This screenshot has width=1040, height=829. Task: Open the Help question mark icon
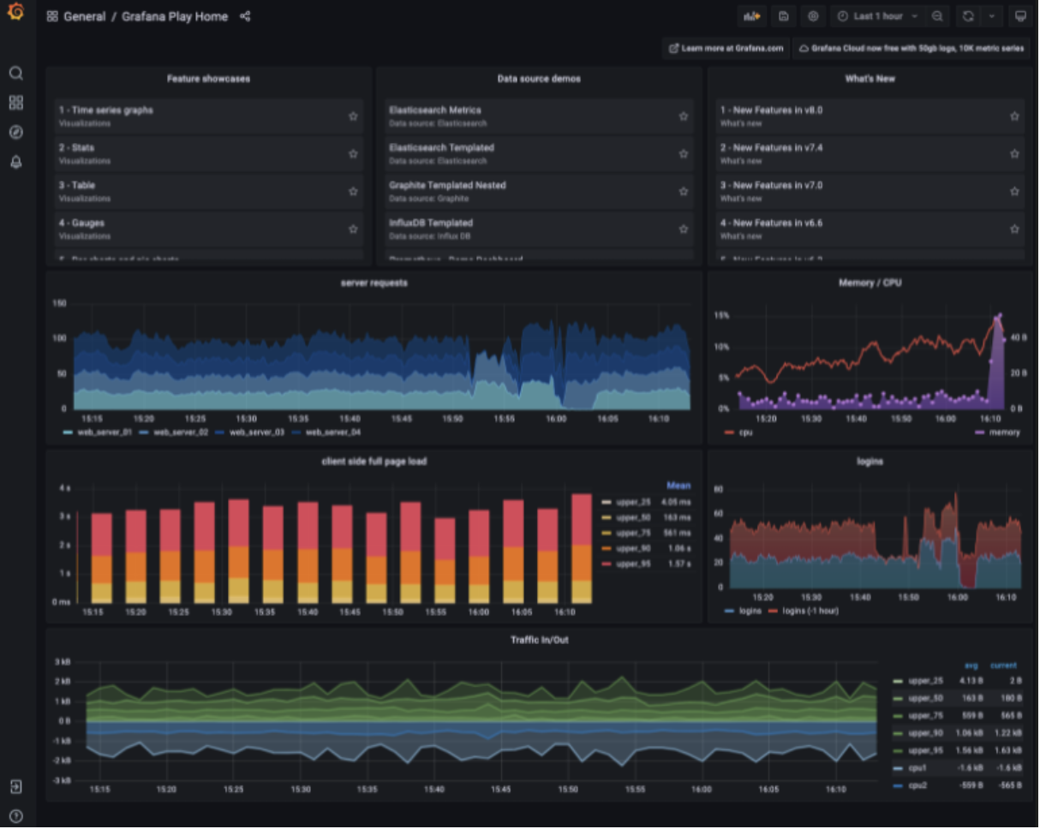pos(15,815)
